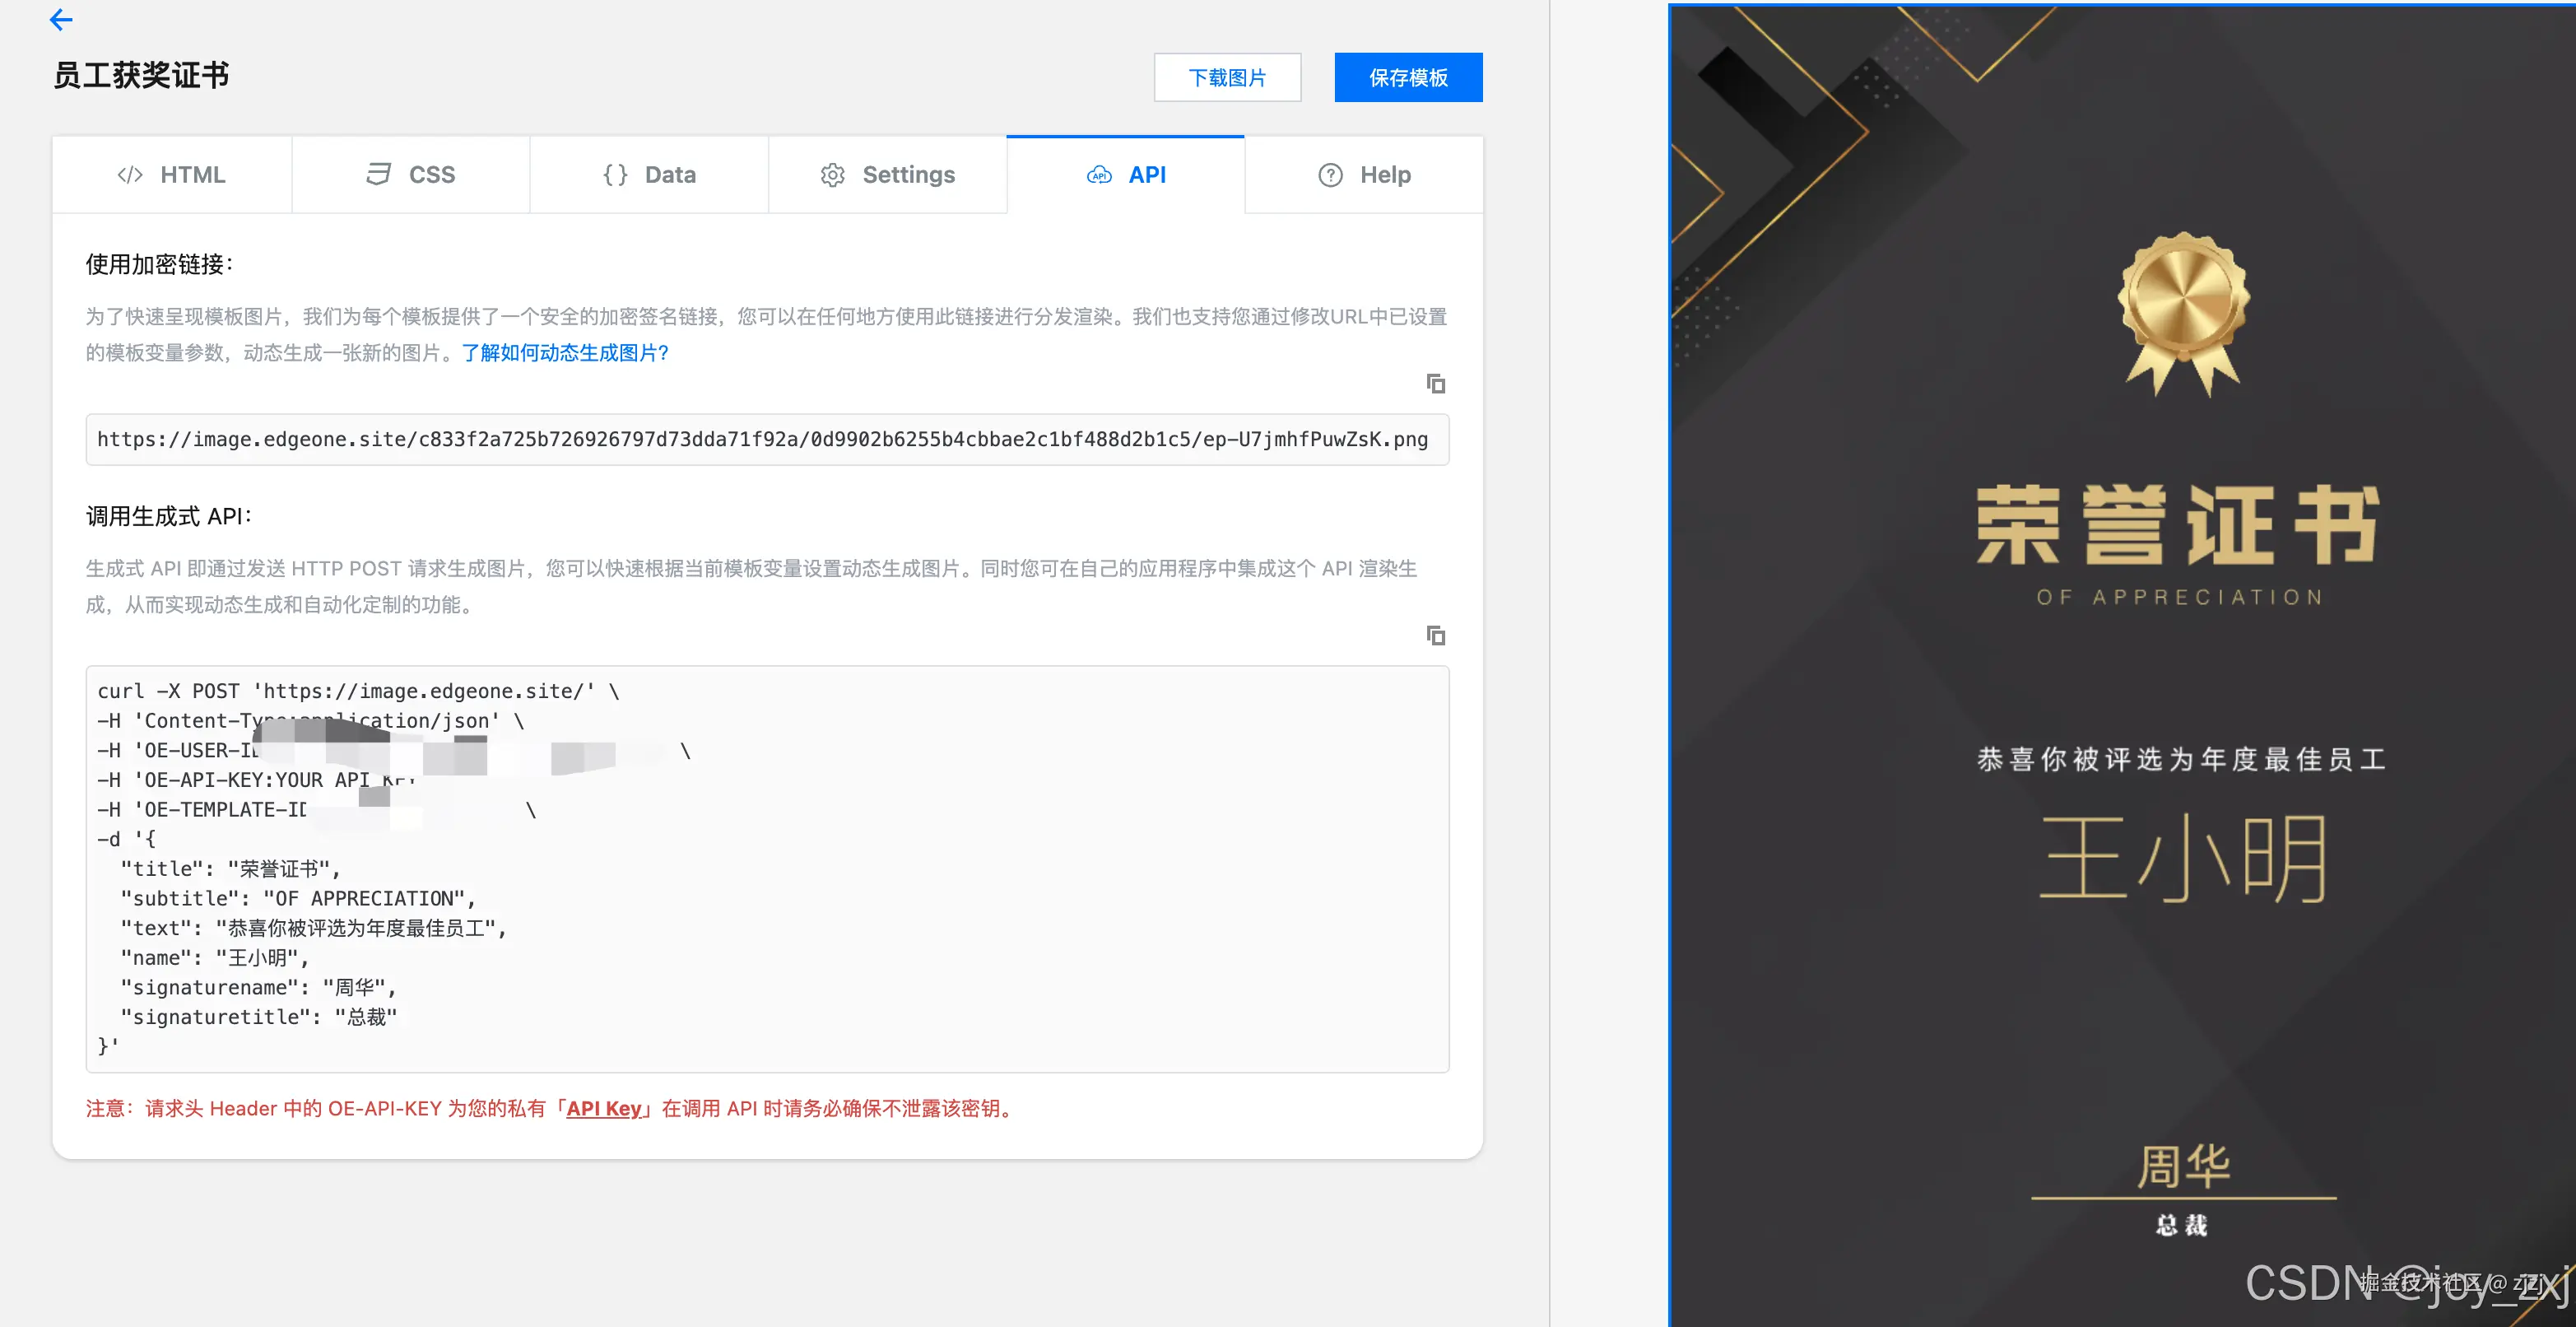Click the CSS3 icon in the tabs
The height and width of the screenshot is (1327, 2576).
pyautogui.click(x=378, y=175)
